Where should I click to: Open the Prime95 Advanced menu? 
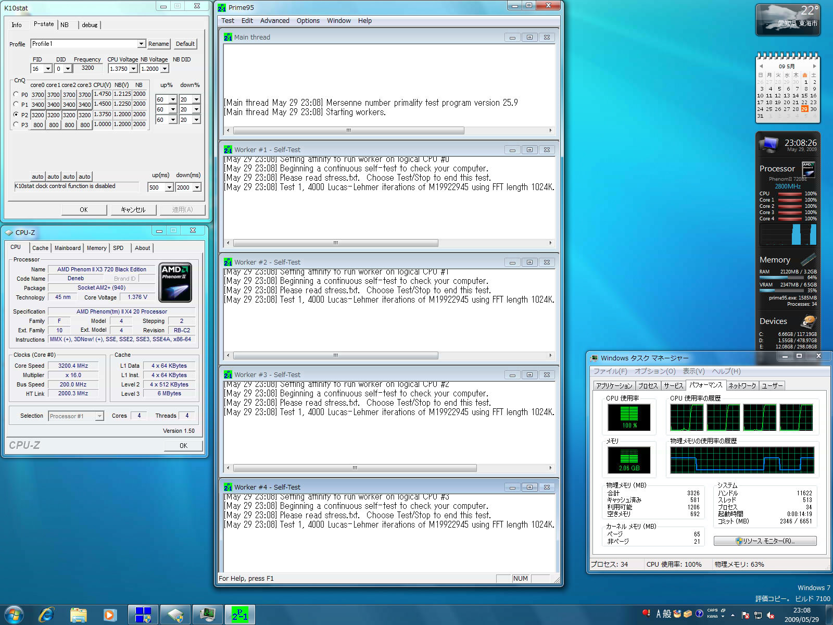(x=274, y=21)
